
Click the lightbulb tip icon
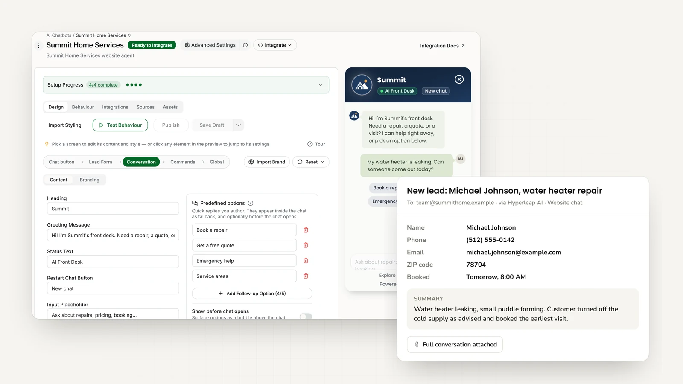(47, 144)
